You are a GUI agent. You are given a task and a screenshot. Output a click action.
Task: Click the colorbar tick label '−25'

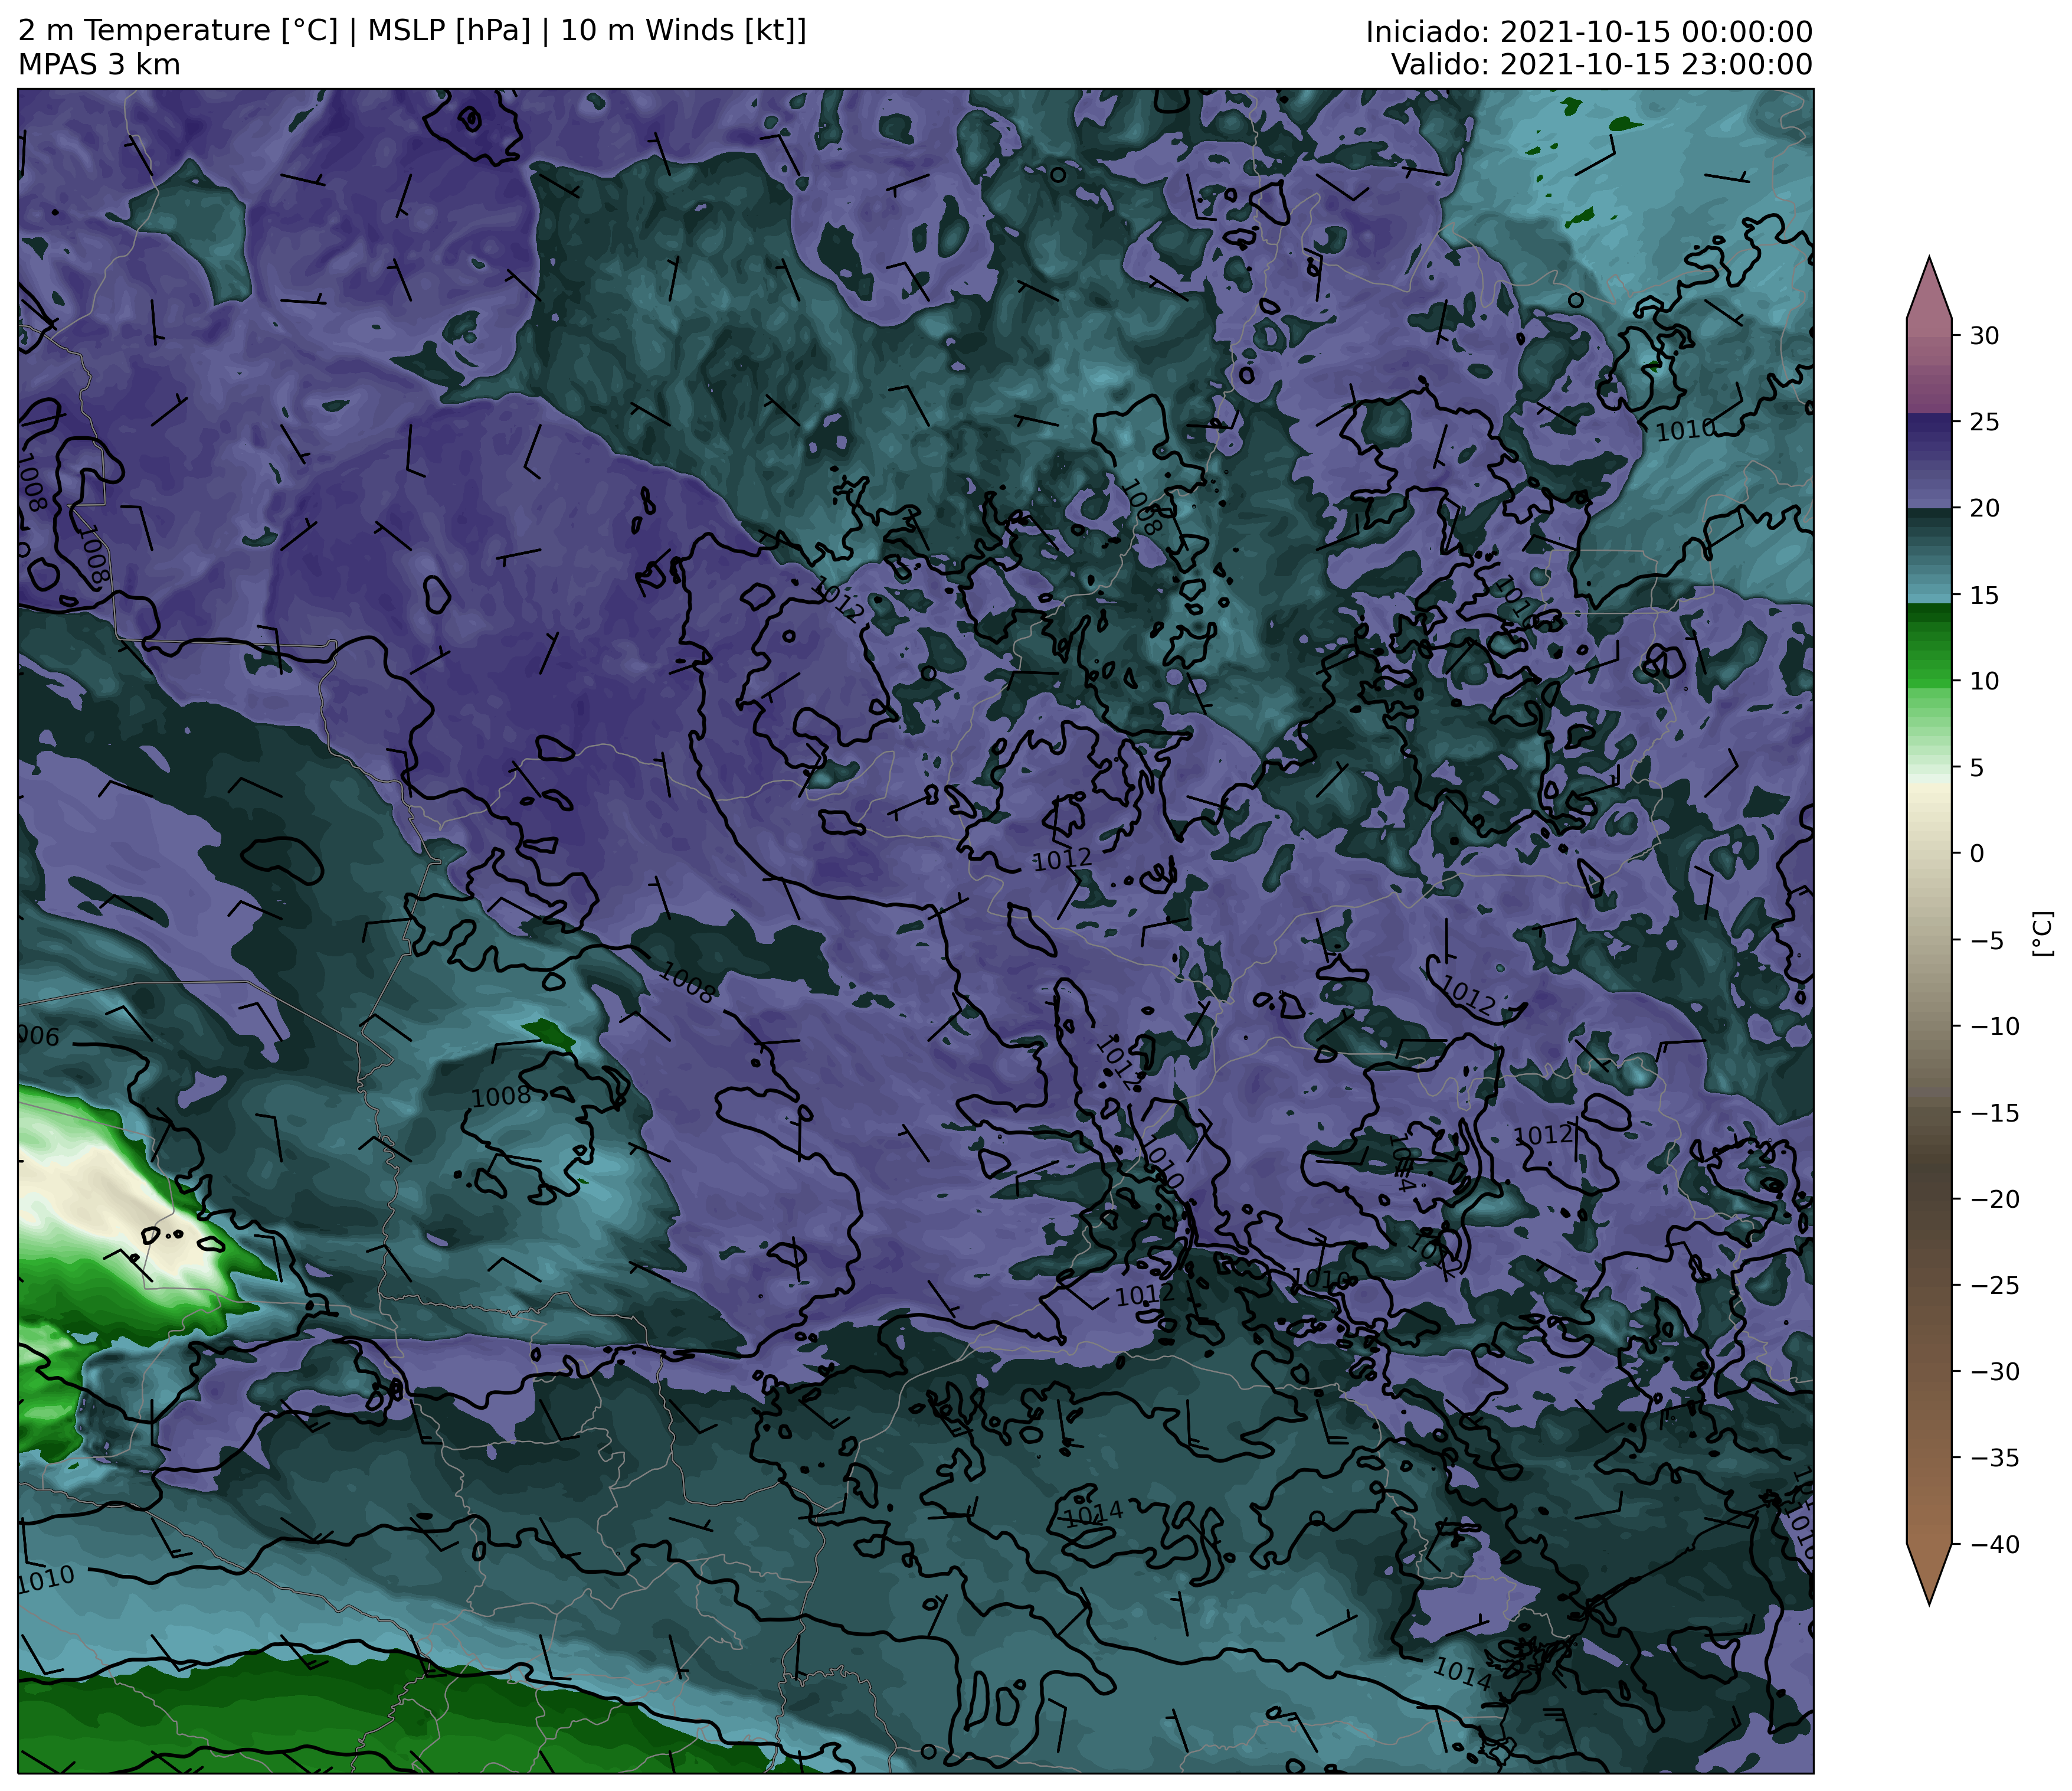[1994, 1285]
